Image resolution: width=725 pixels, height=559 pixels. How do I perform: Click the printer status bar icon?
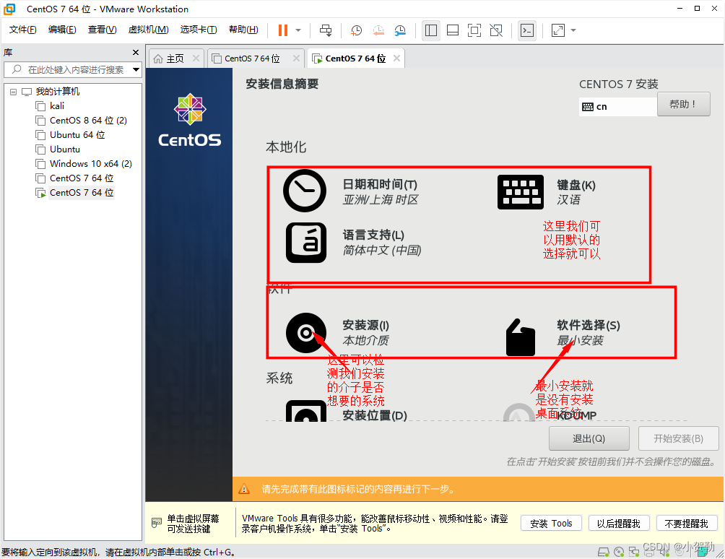(649, 552)
